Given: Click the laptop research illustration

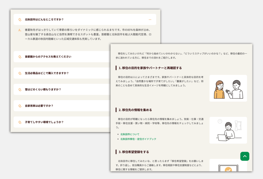Looking at the screenshot, I should [x=228, y=130].
